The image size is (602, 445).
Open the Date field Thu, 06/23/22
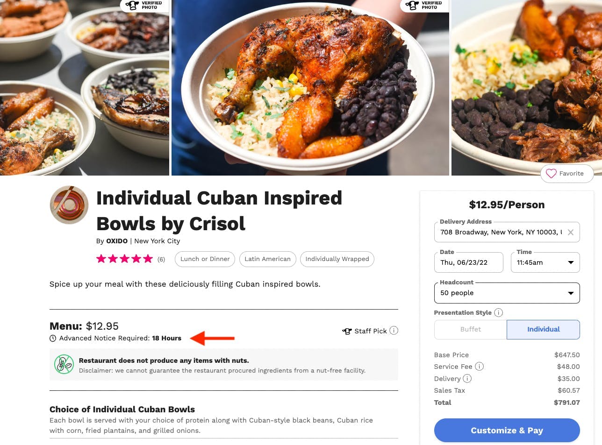468,262
